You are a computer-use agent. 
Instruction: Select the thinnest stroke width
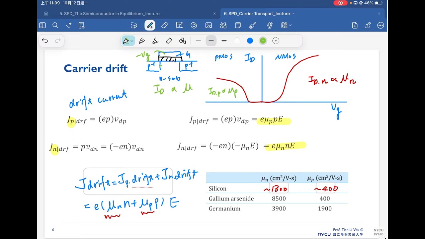(x=198, y=41)
